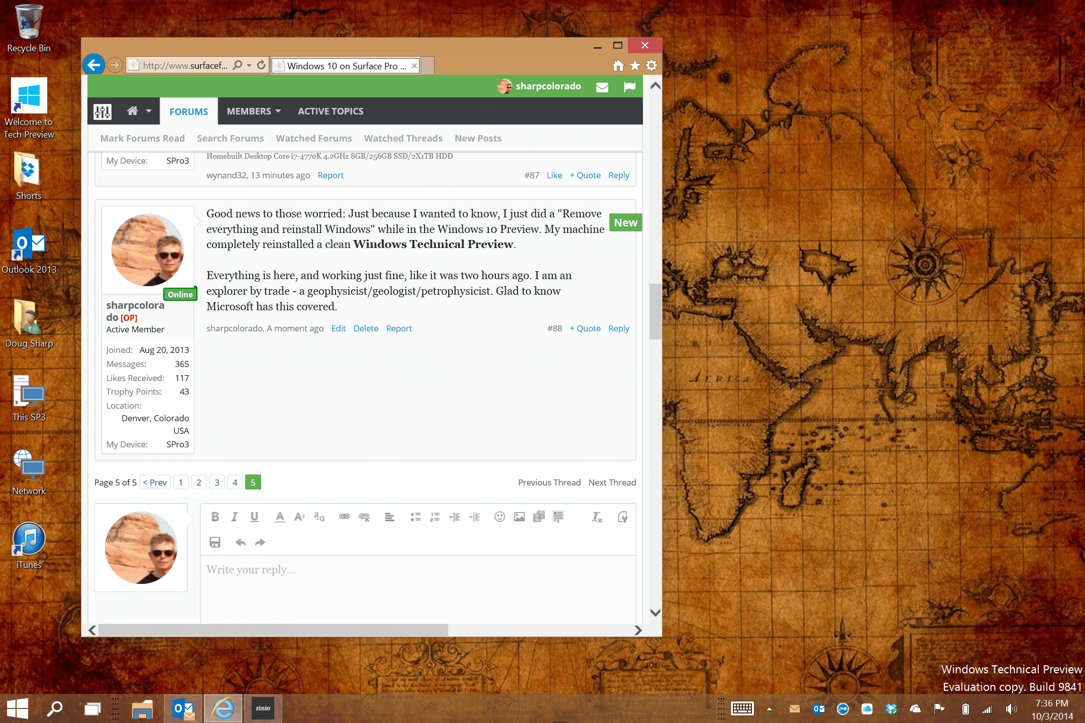Viewport: 1085px width, 723px height.
Task: Insert a numbered ordered list
Action: pyautogui.click(x=435, y=517)
